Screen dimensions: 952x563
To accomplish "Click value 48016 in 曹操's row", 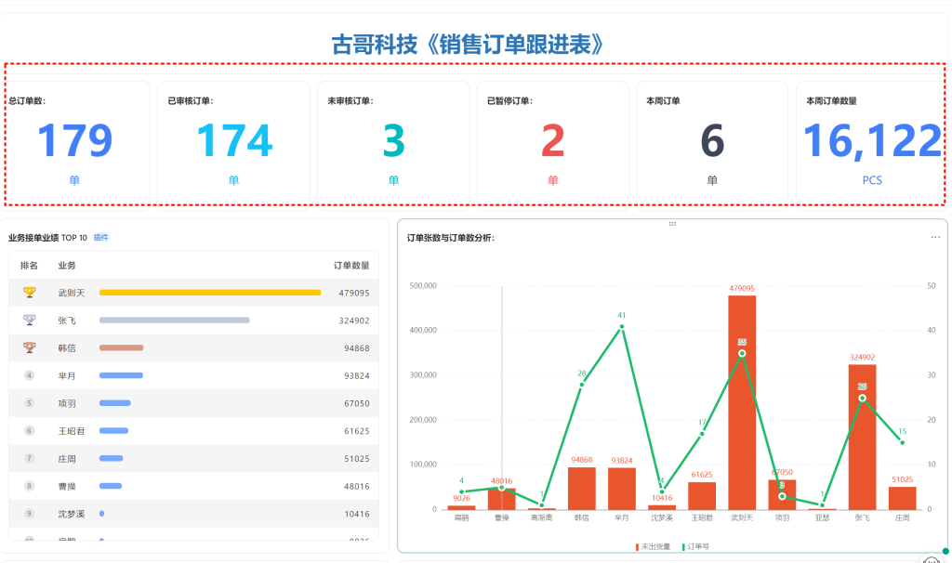I will pos(357,486).
